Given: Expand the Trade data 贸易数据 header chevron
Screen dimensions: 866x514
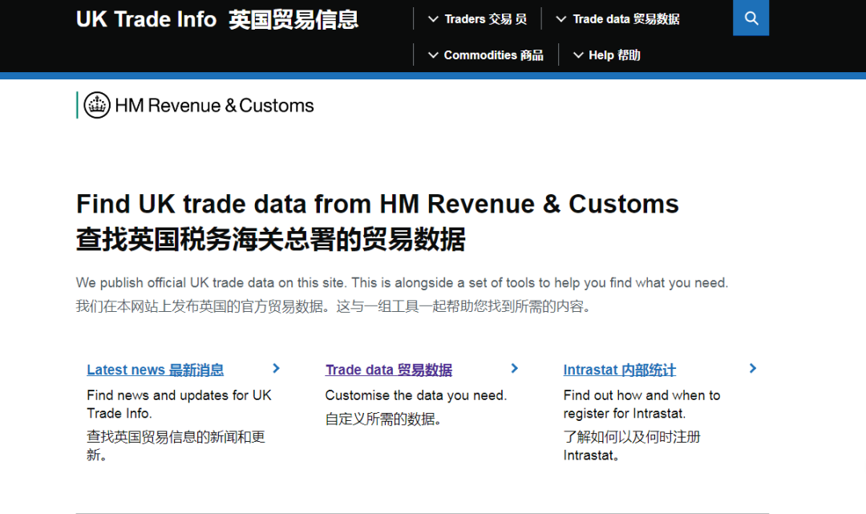Looking at the screenshot, I should 561,19.
